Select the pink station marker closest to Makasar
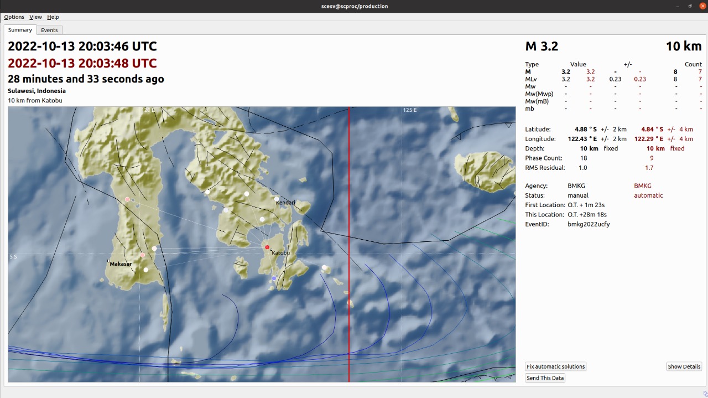The image size is (708, 398). pos(143,255)
